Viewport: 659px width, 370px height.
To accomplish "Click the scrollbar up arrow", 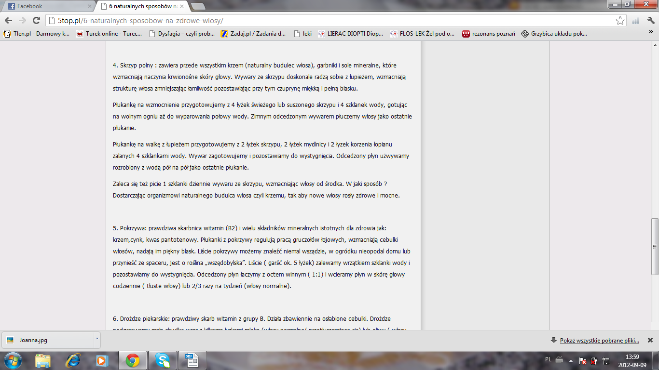I will click(655, 45).
